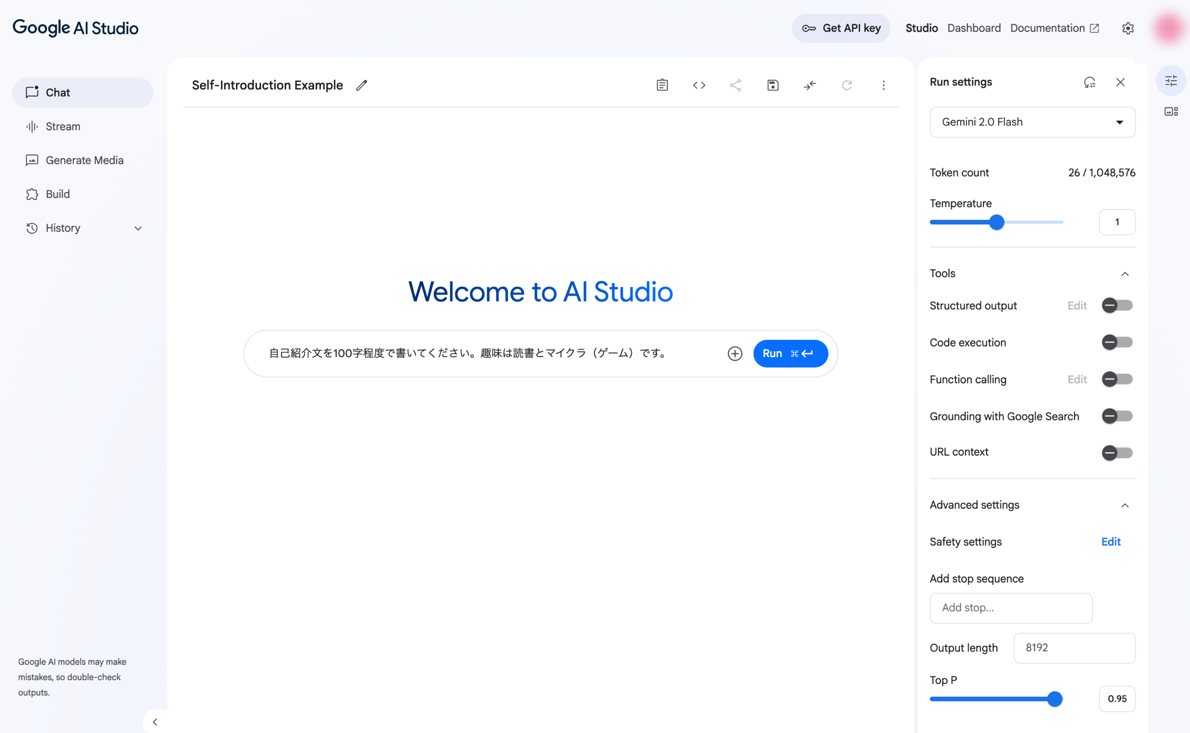This screenshot has width=1190, height=733.
Task: Click the Get code brackets icon
Action: point(699,85)
